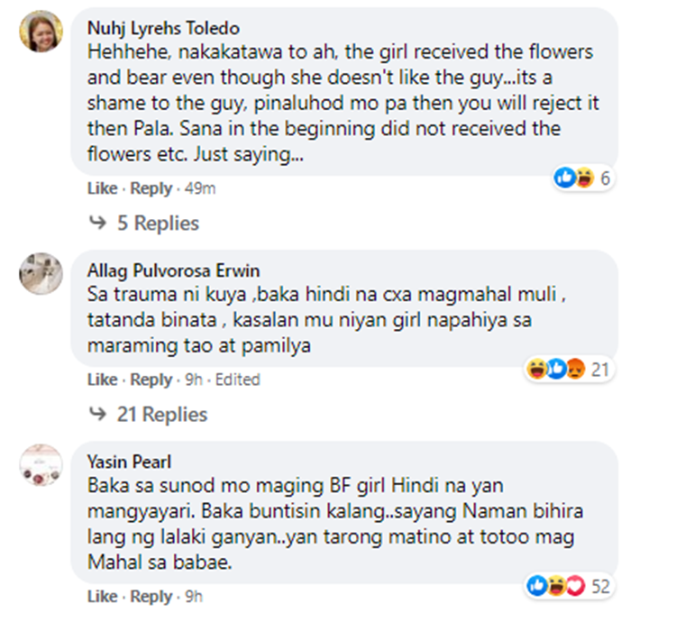Click reply arrow icon beside 21 Replies
Viewport: 676px width, 622px height.
pos(96,415)
